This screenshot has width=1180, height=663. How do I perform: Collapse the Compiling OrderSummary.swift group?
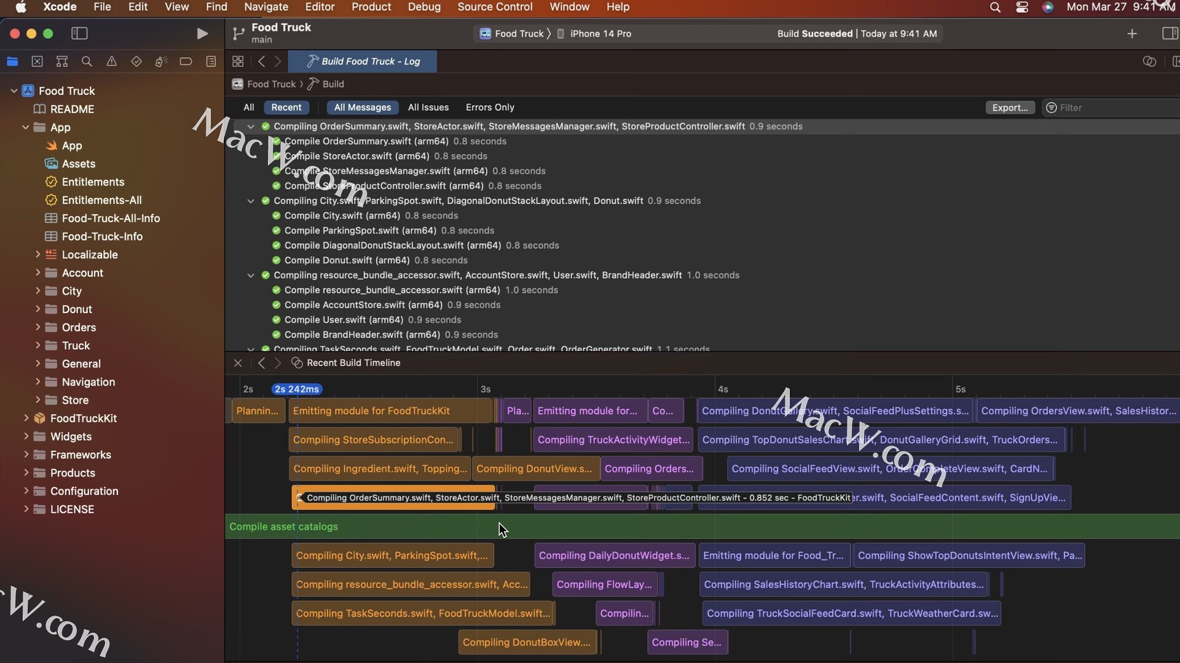coord(251,126)
